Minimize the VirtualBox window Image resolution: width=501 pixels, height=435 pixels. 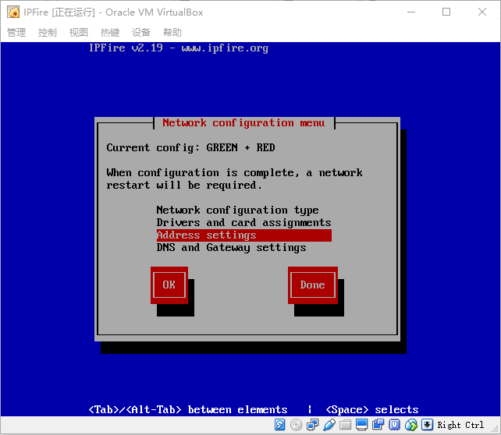coord(411,12)
